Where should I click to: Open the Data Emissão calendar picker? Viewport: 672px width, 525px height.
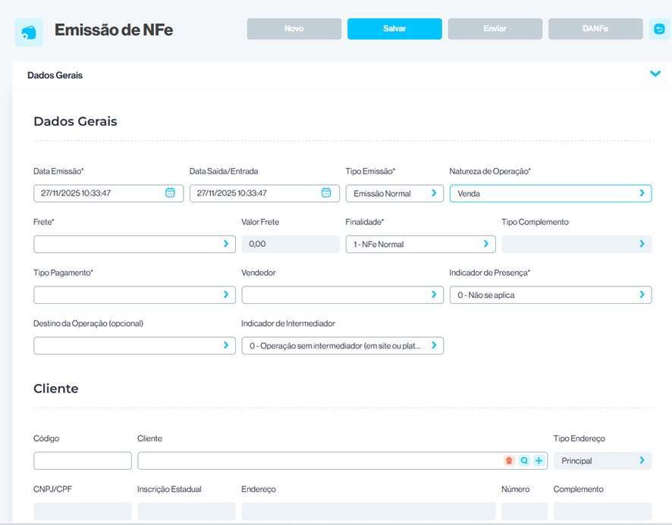tap(171, 193)
